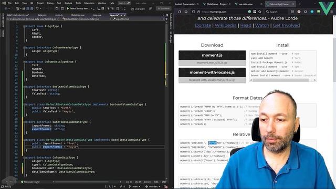Click the grid extension icon in address bar

pos(255,12)
